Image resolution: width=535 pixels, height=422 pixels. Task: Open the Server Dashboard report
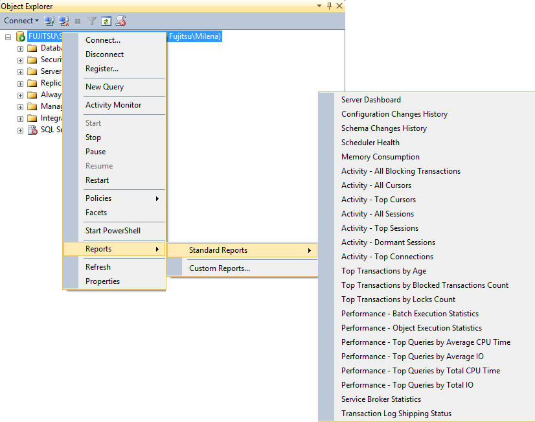(x=370, y=100)
